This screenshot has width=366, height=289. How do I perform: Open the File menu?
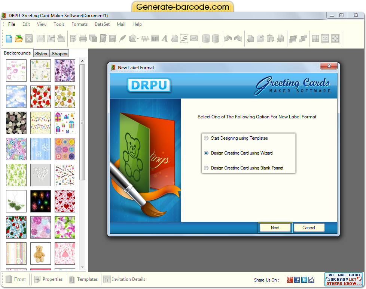click(12, 24)
